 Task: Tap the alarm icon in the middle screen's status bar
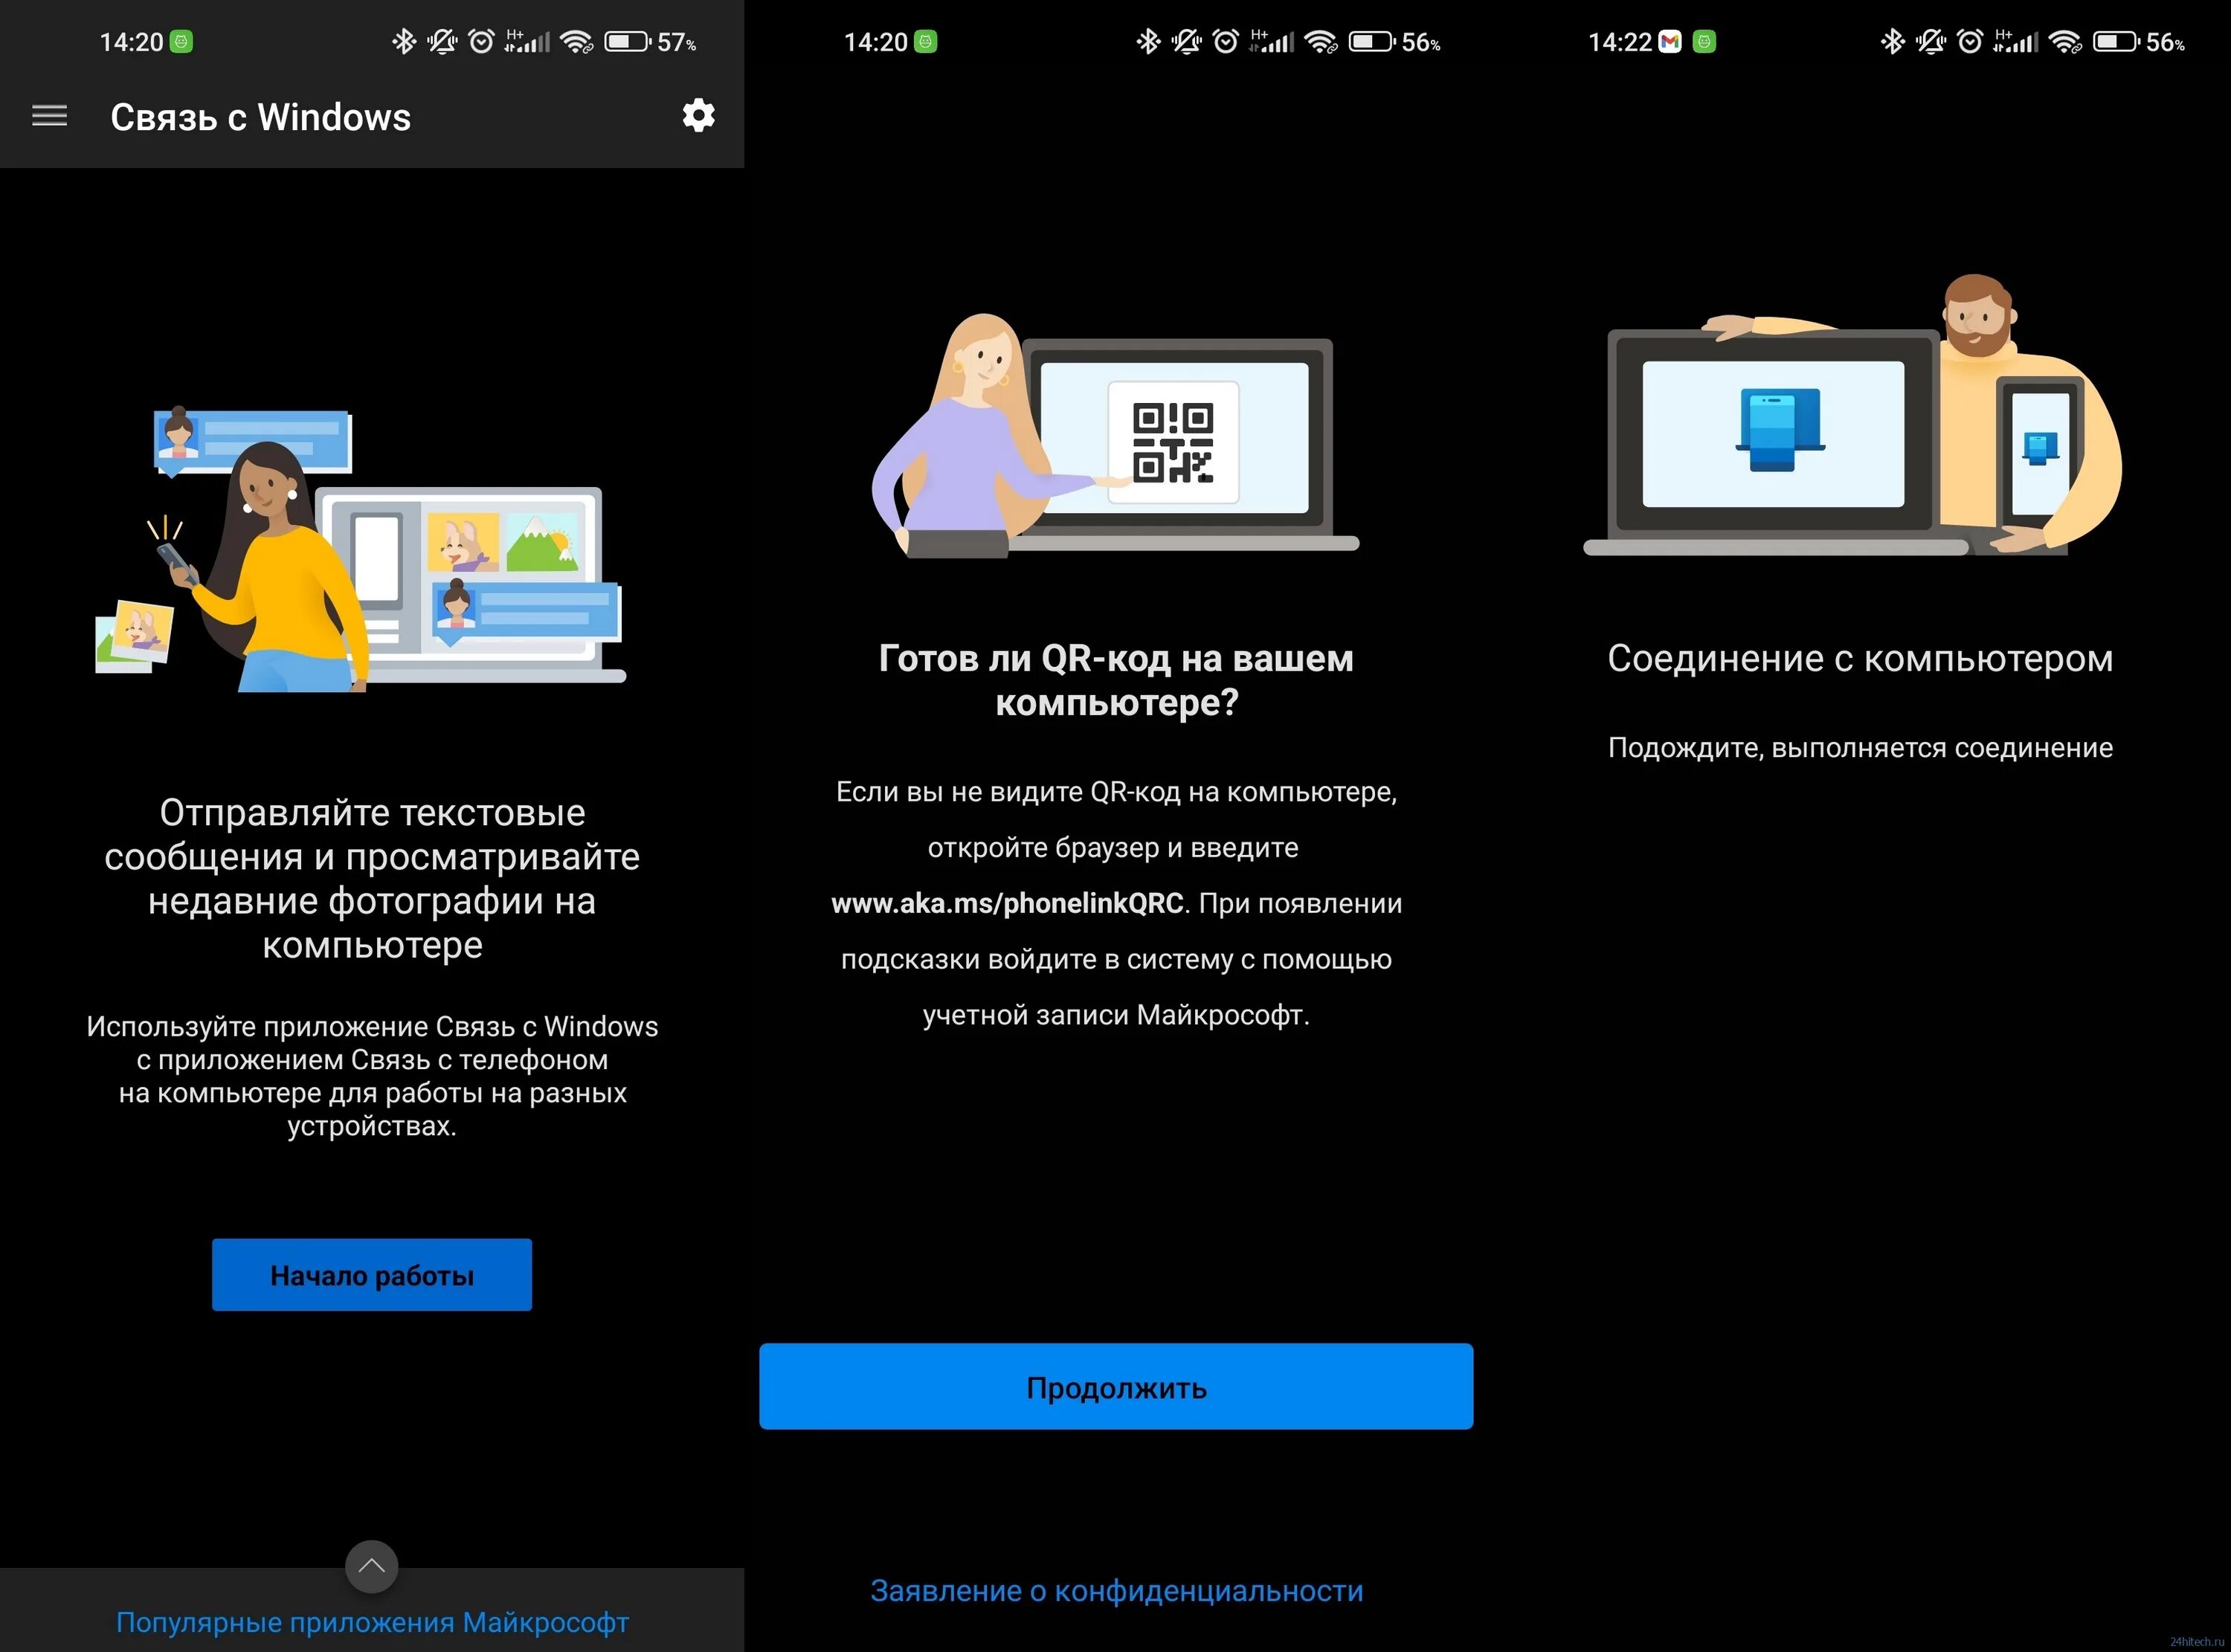1225,42
